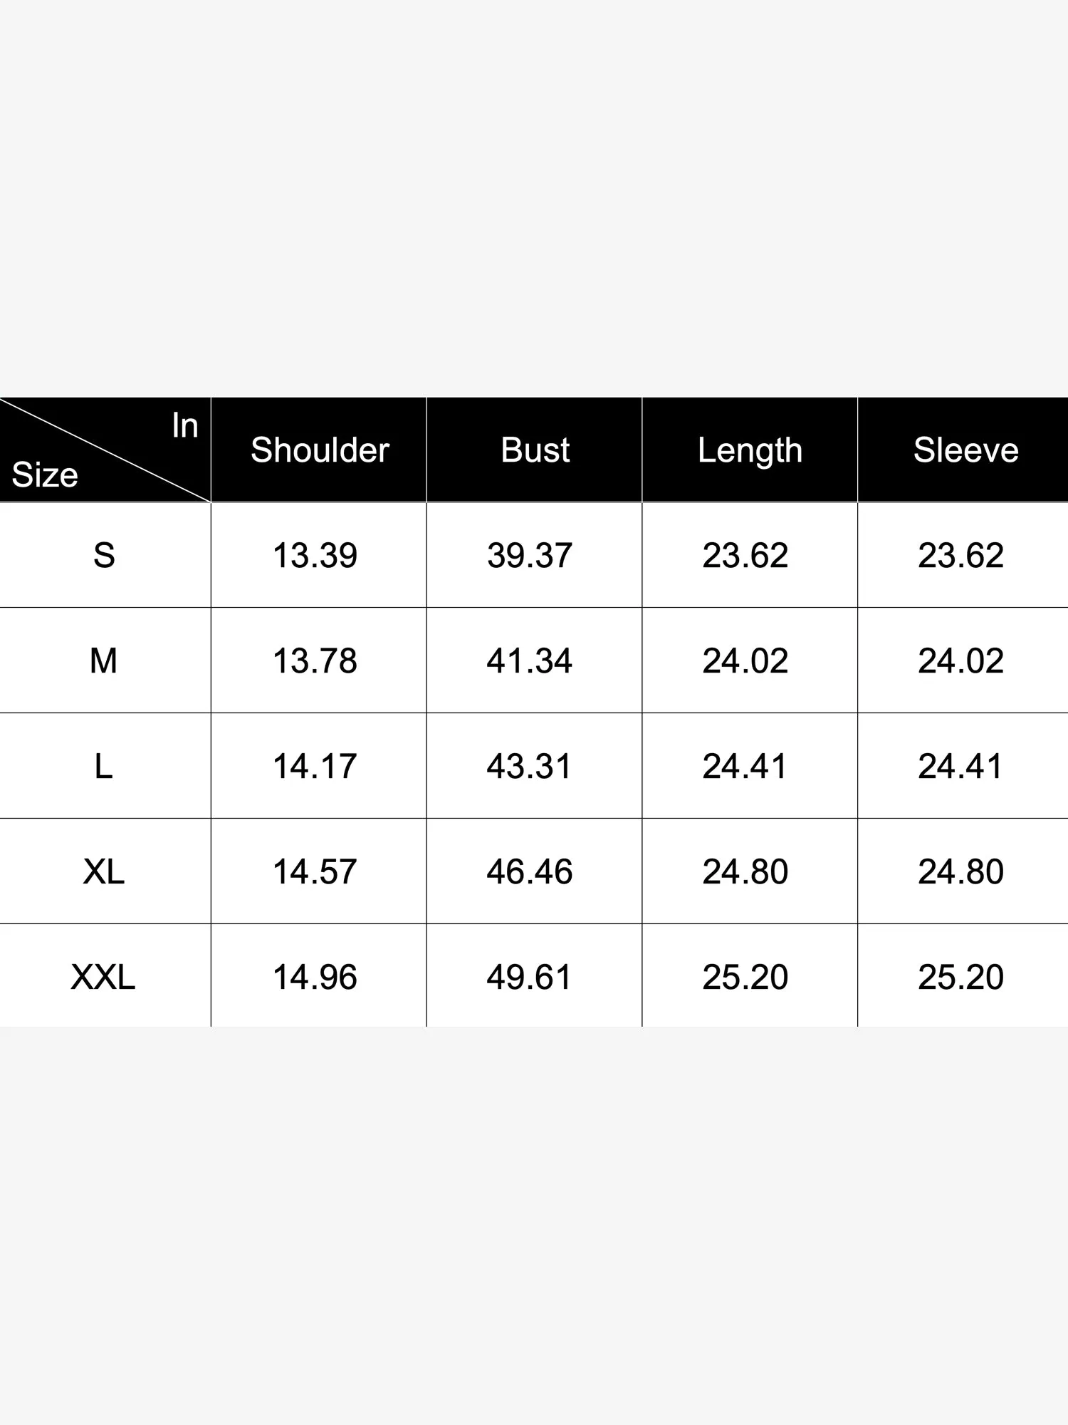Click shoulder value 13.39 for size S
This screenshot has height=1425, width=1068.
(315, 555)
